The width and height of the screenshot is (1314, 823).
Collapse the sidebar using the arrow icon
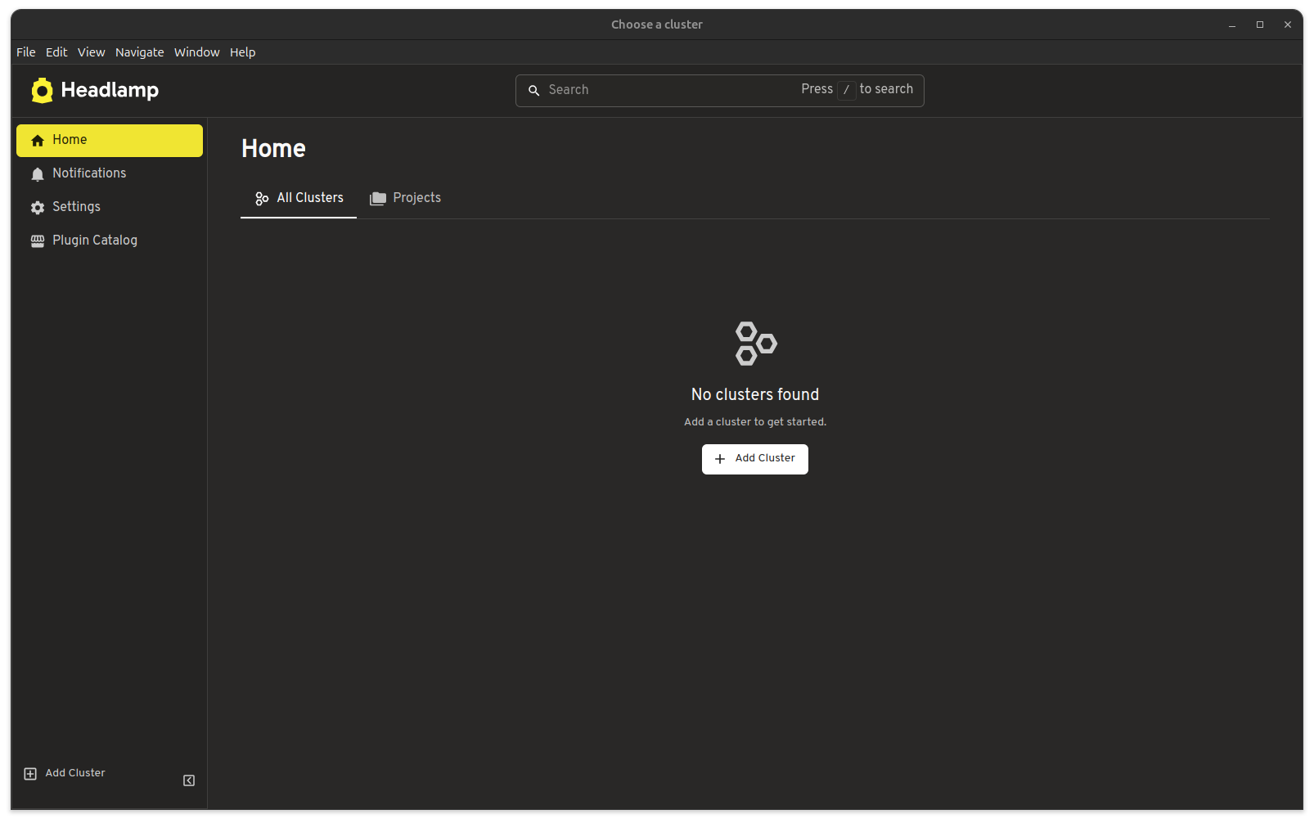[x=189, y=780]
